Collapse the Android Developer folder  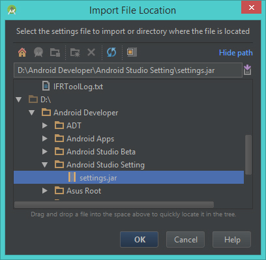[32, 113]
